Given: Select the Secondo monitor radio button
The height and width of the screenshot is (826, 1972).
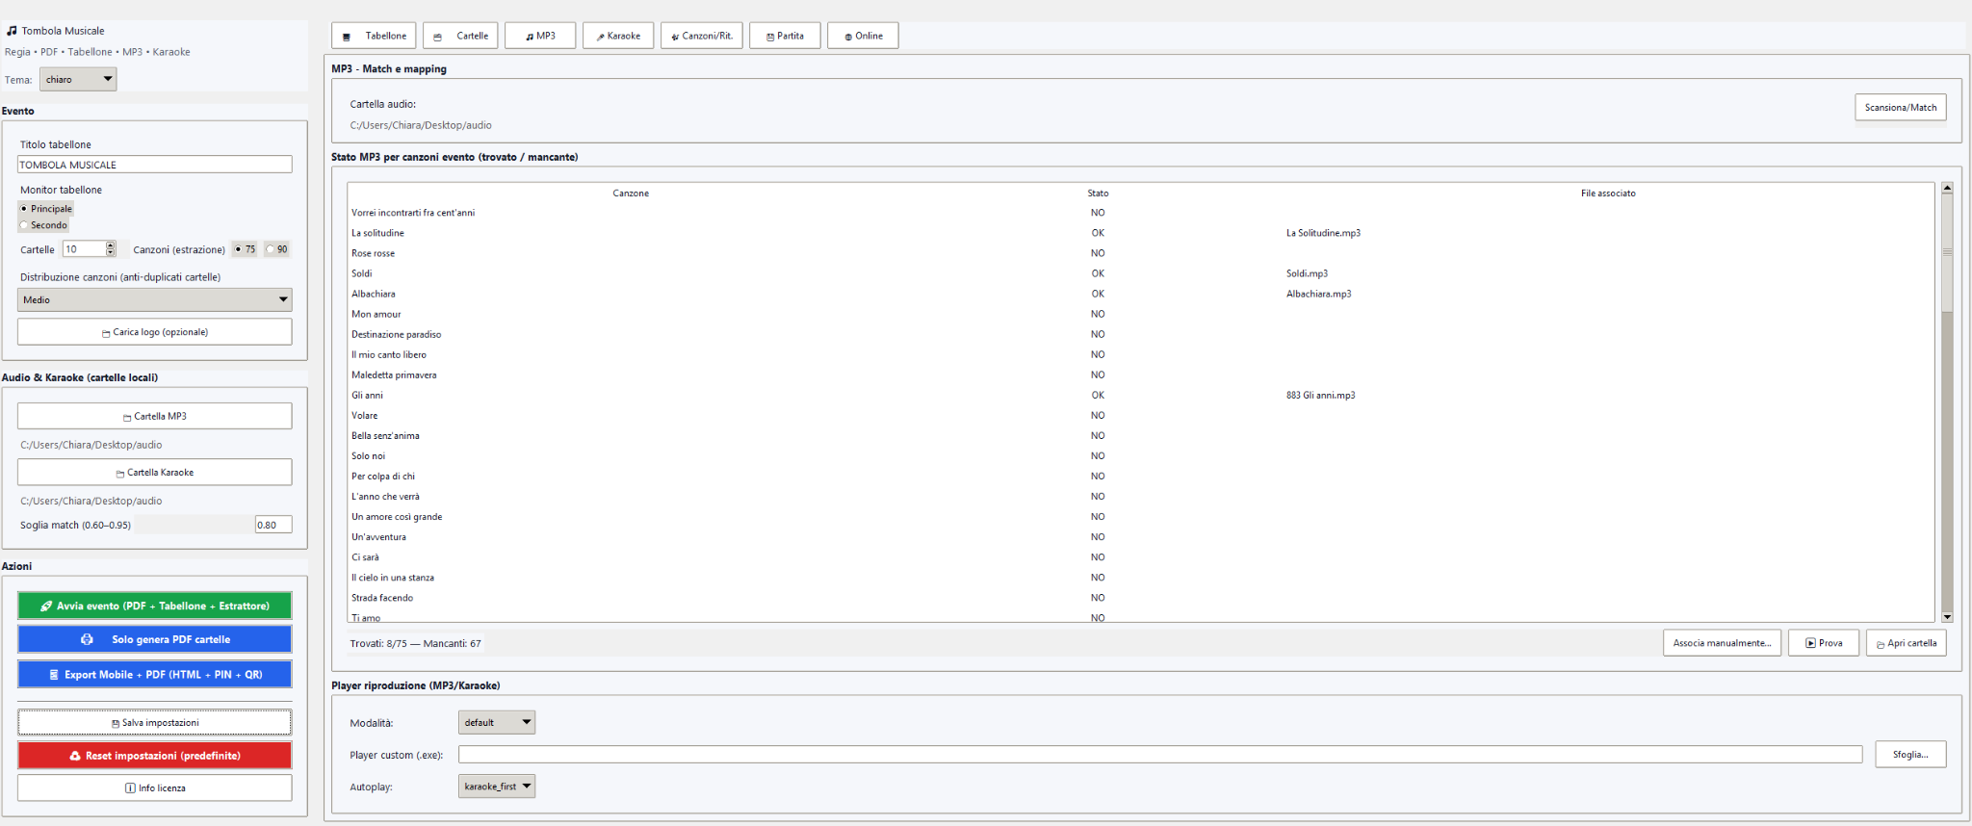Looking at the screenshot, I should tap(25, 225).
